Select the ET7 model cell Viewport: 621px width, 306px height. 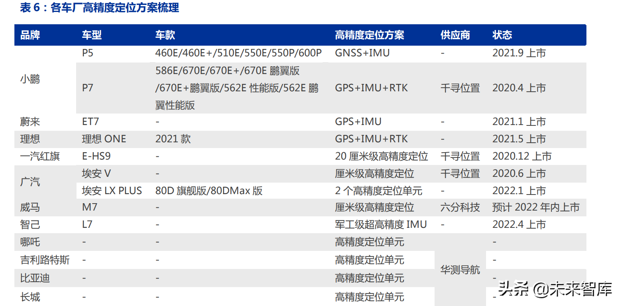[91, 122]
